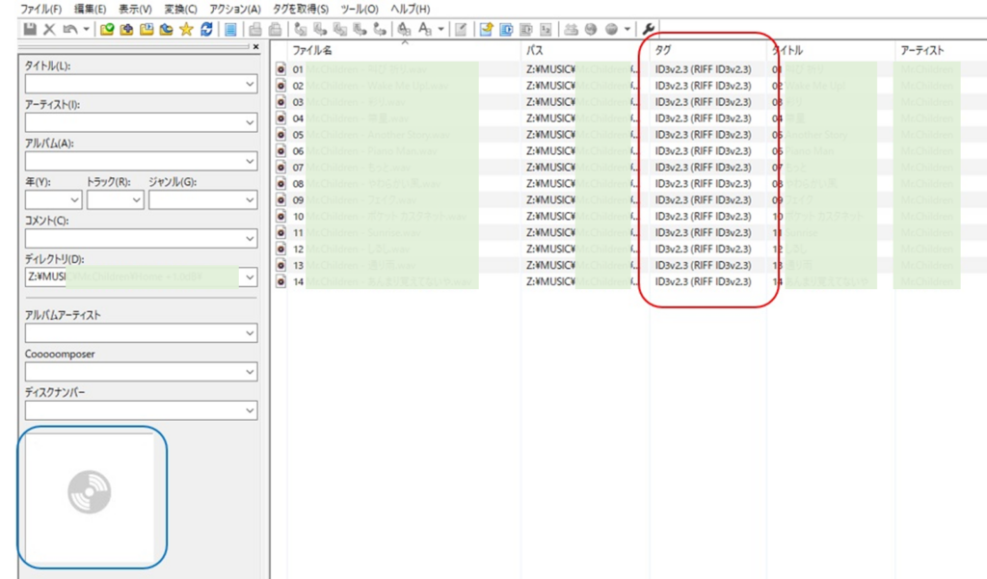Refresh the file list with the blue arrows icon
This screenshot has height=579, width=987.
tap(206, 29)
